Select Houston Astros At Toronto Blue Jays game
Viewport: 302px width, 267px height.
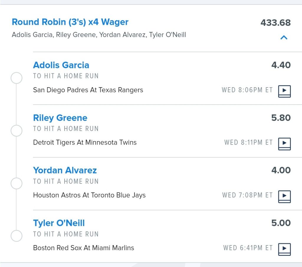point(89,195)
